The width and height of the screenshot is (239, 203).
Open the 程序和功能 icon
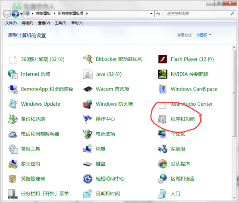pyautogui.click(x=163, y=119)
